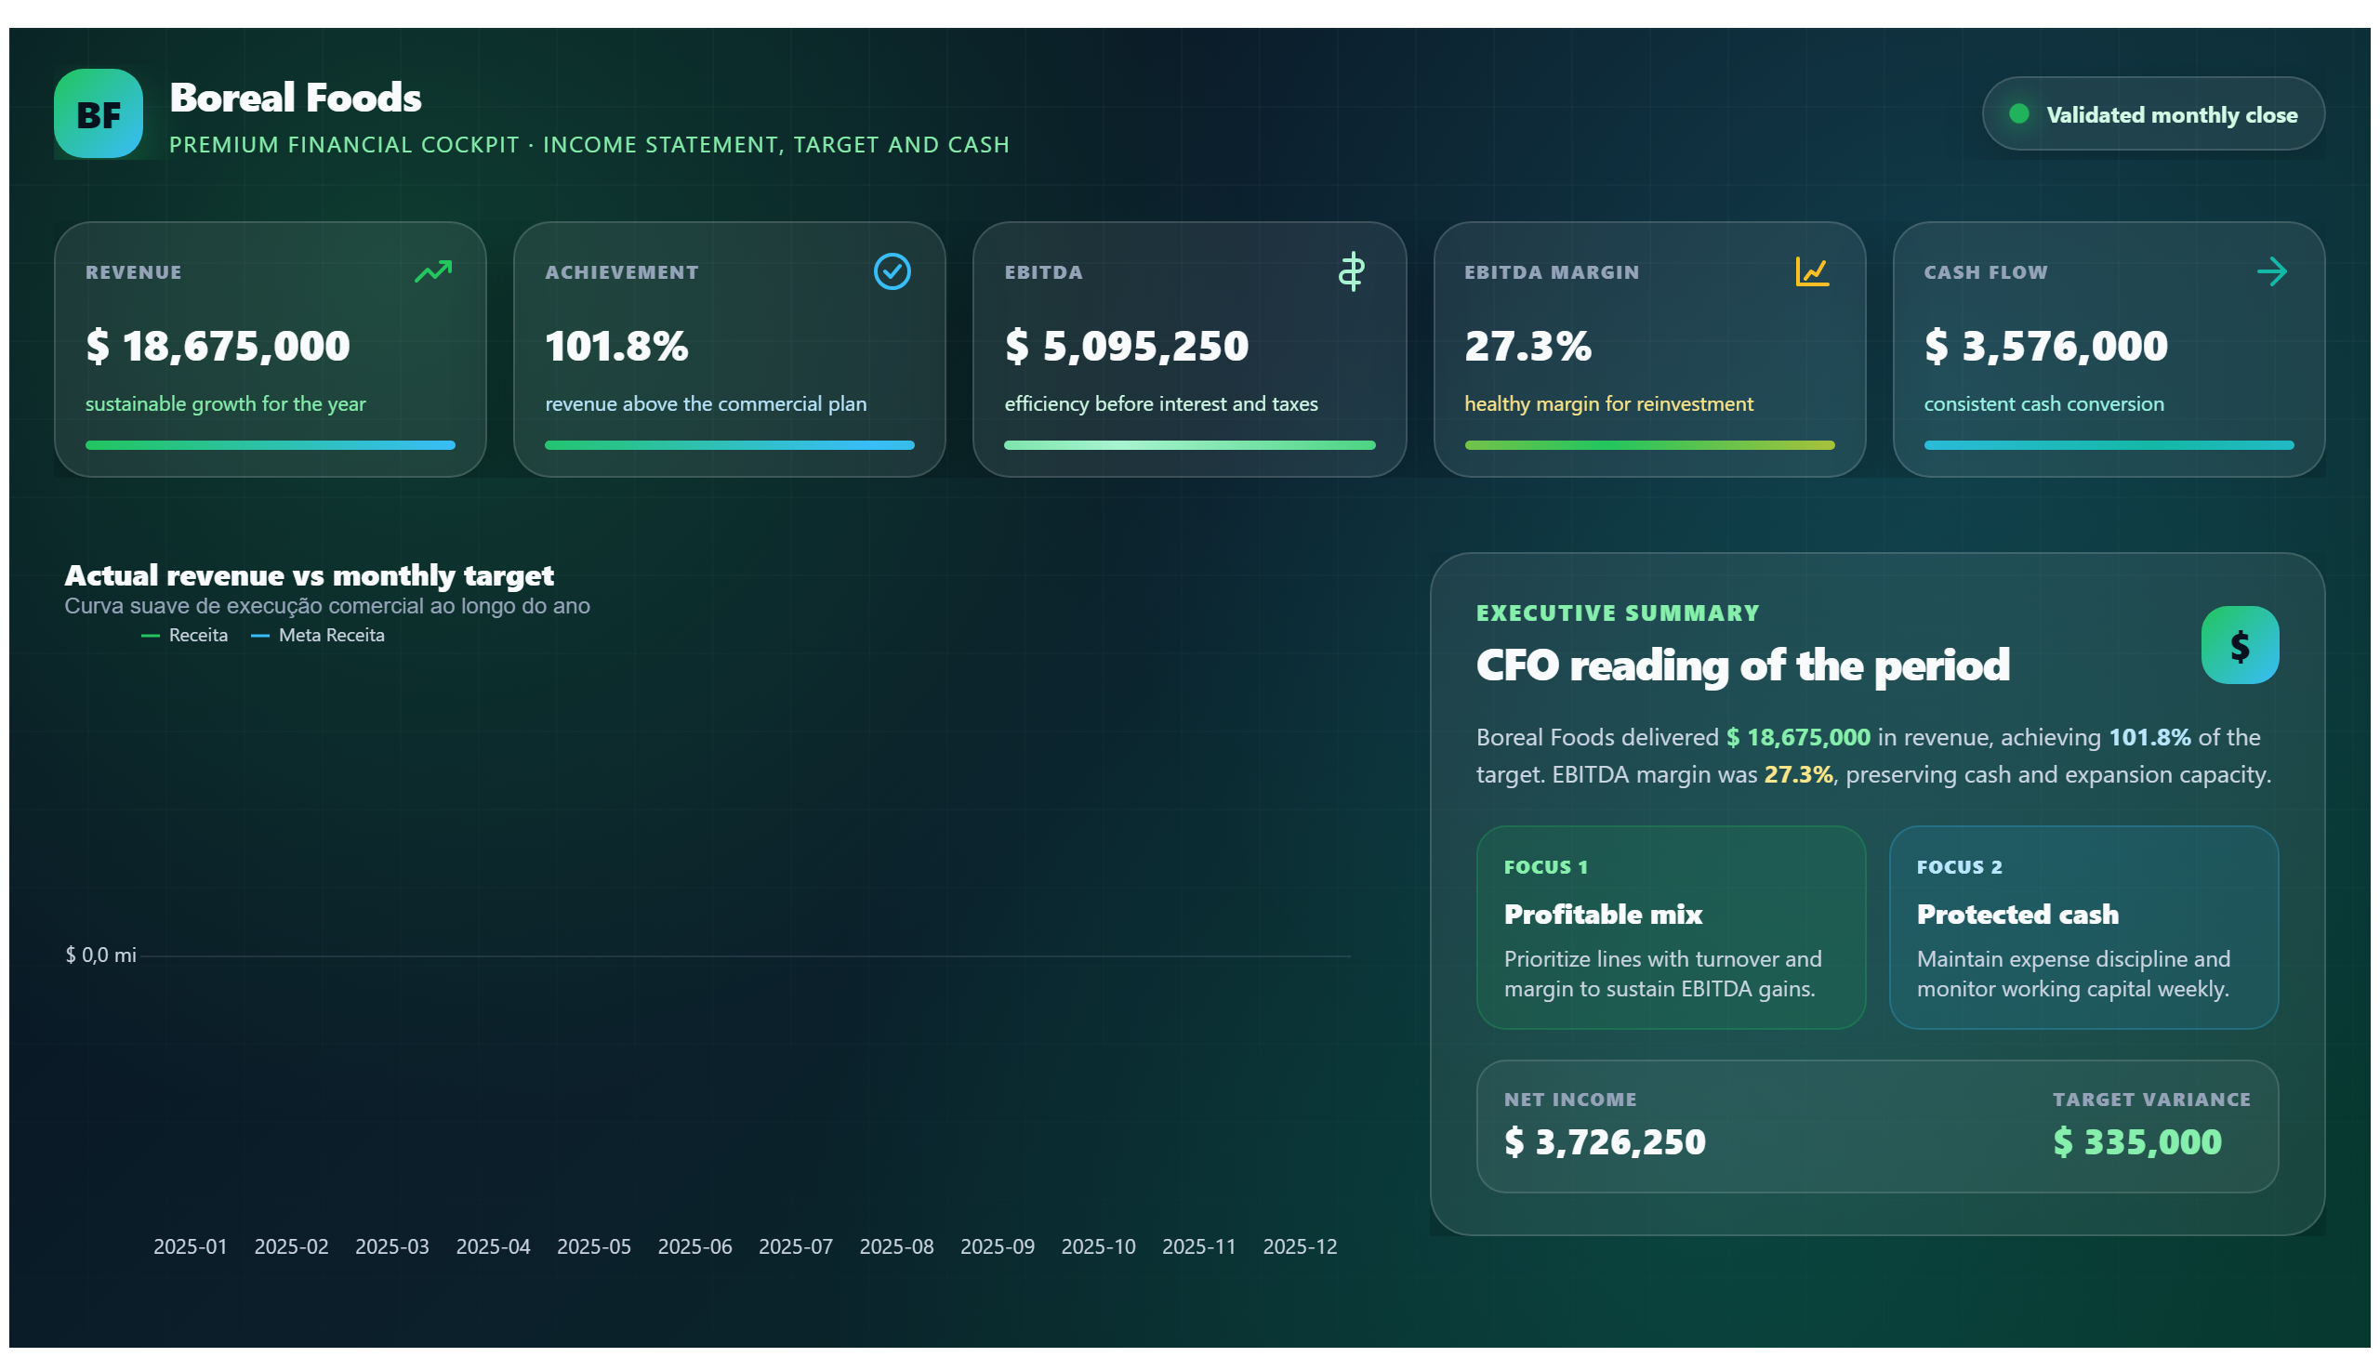Click the Cash Flow card progress bar
This screenshot has width=2380, height=1357.
(2109, 445)
